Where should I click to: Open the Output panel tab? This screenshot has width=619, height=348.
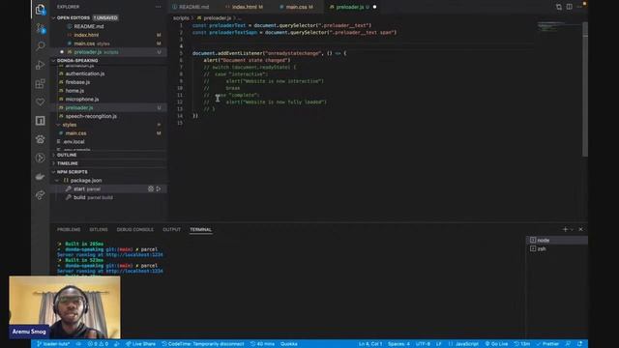point(172,229)
